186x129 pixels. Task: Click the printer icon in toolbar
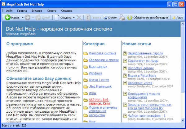tap(122, 18)
